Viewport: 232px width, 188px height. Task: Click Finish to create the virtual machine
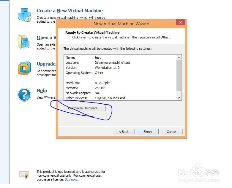148,132
